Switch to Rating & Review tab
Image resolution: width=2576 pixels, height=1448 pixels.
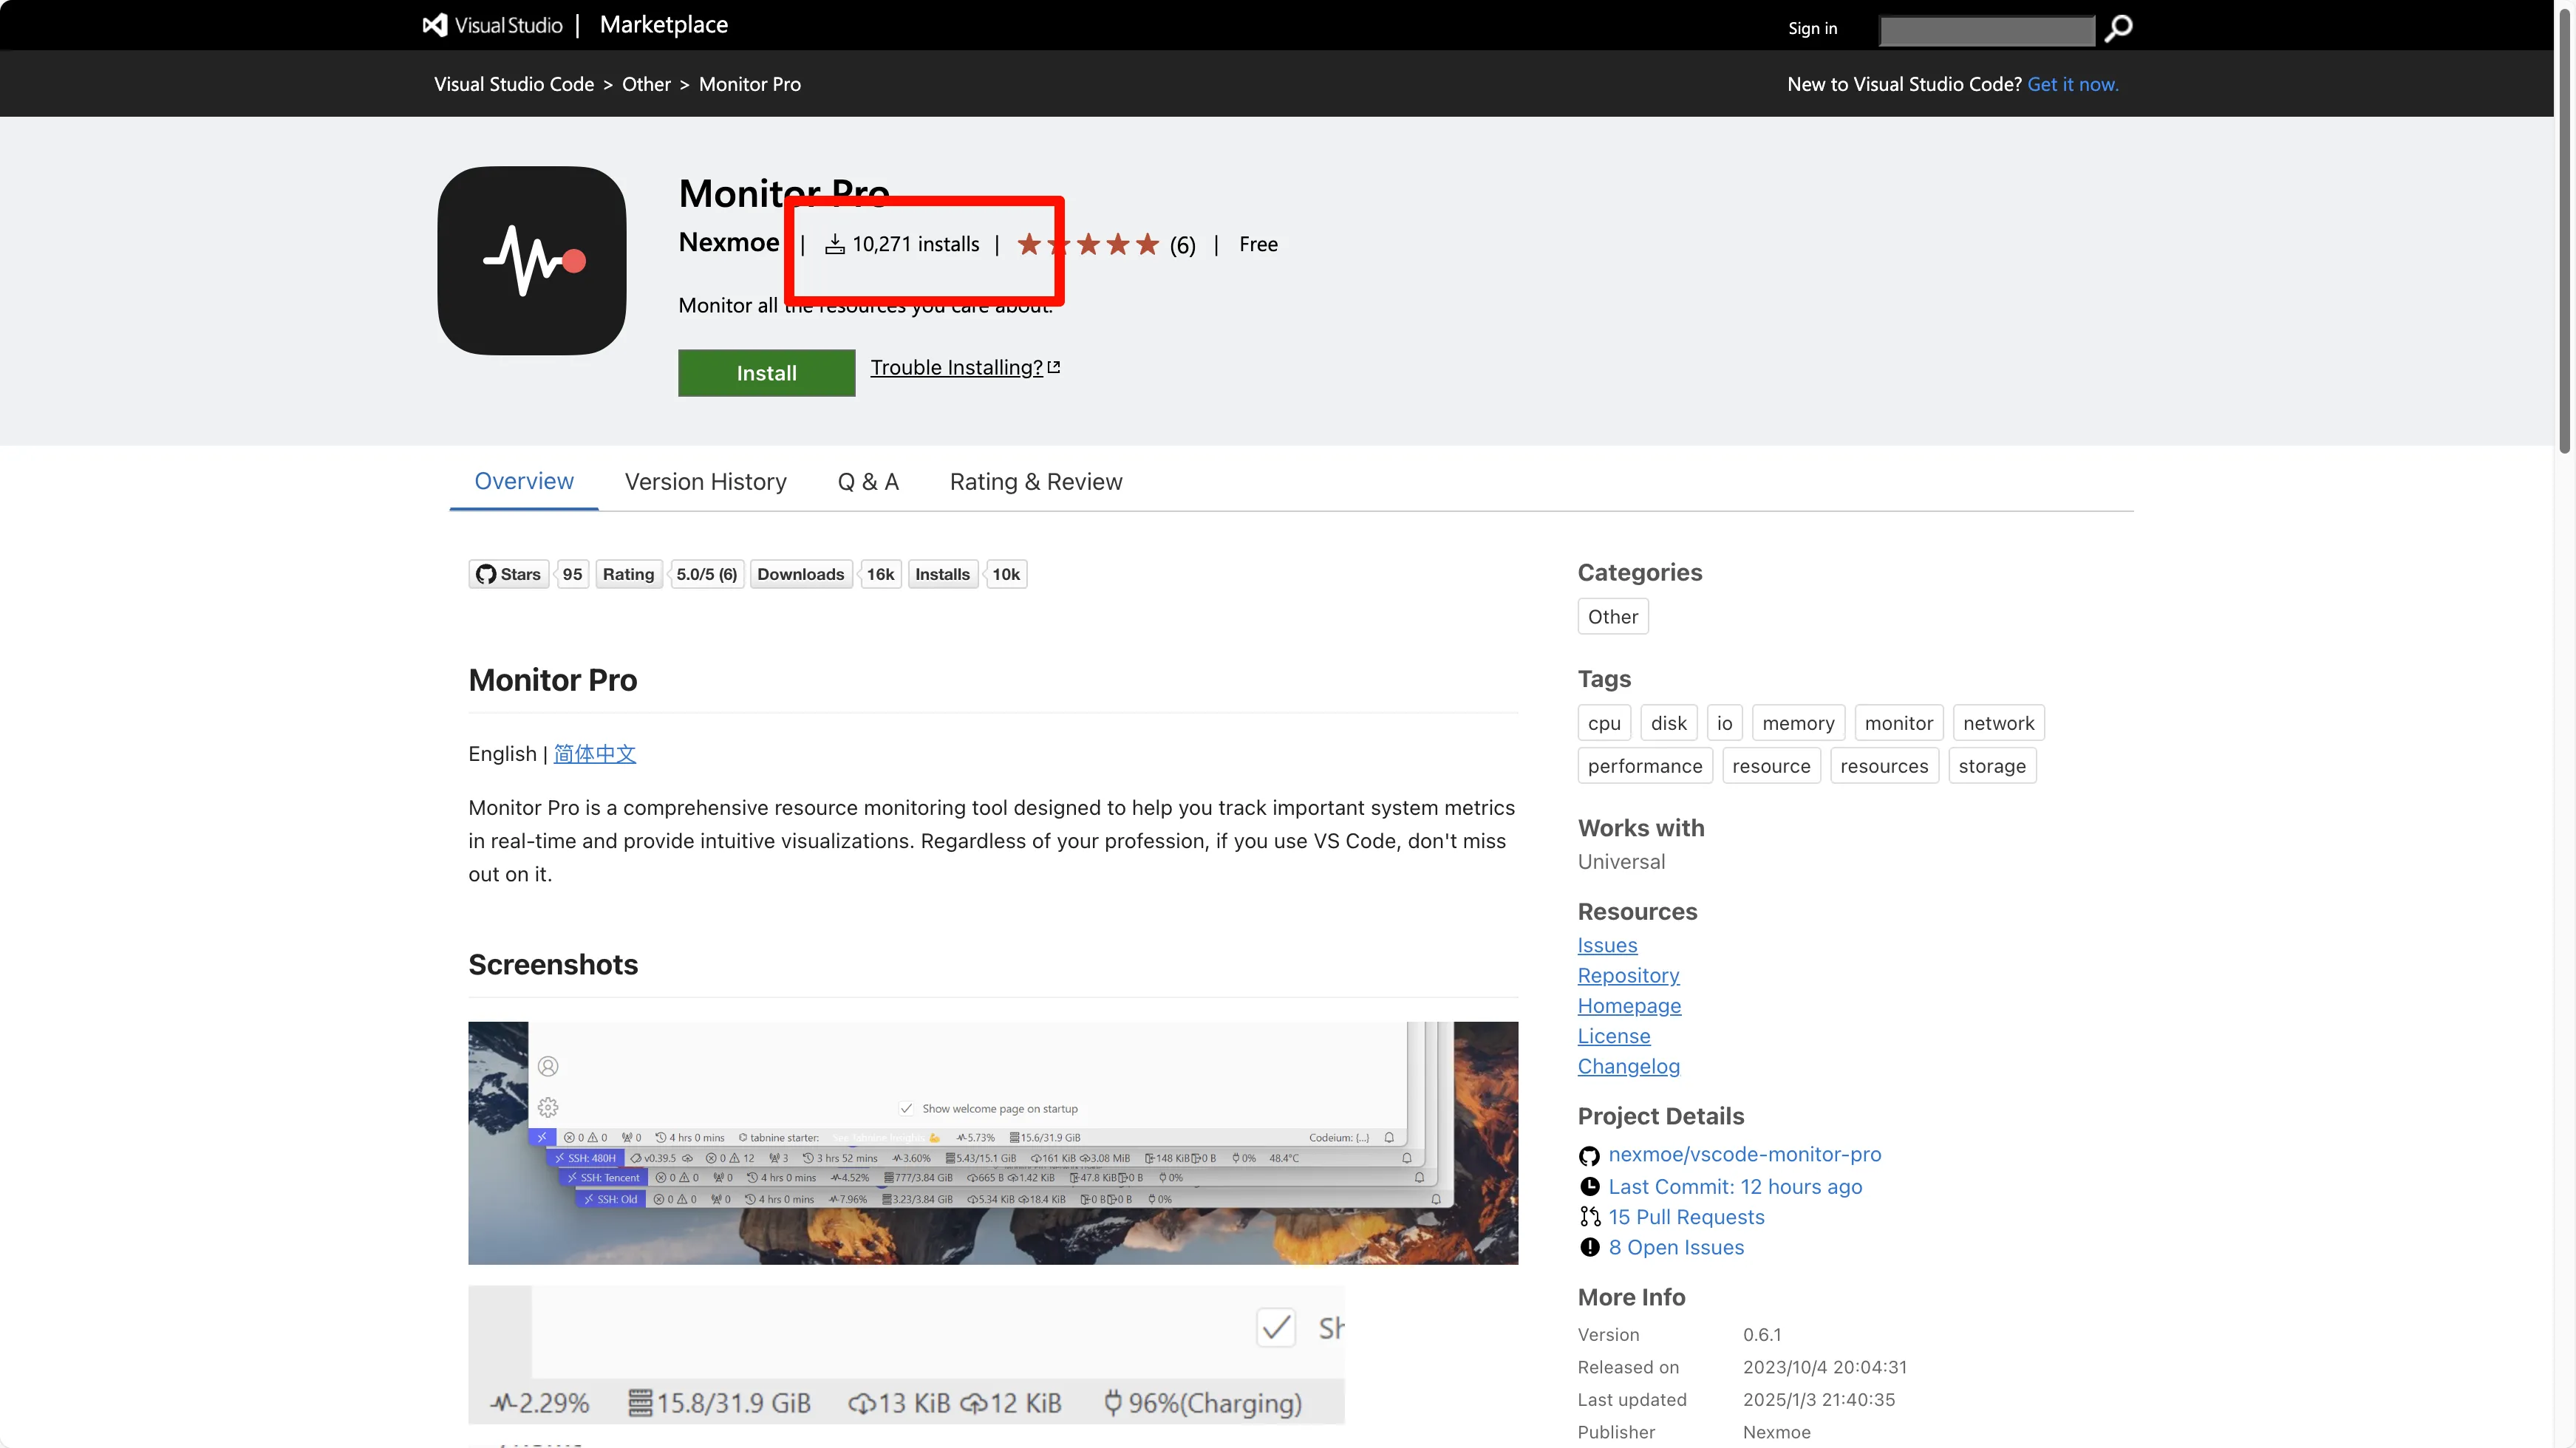(1036, 482)
